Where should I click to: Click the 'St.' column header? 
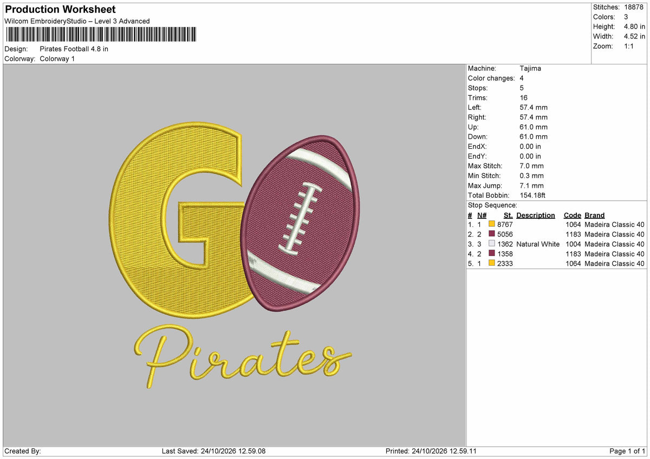click(508, 215)
